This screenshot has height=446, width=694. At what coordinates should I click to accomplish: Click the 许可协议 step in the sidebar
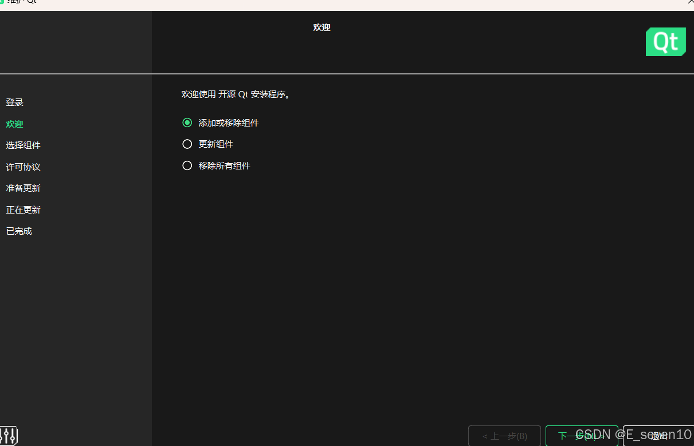[22, 167]
